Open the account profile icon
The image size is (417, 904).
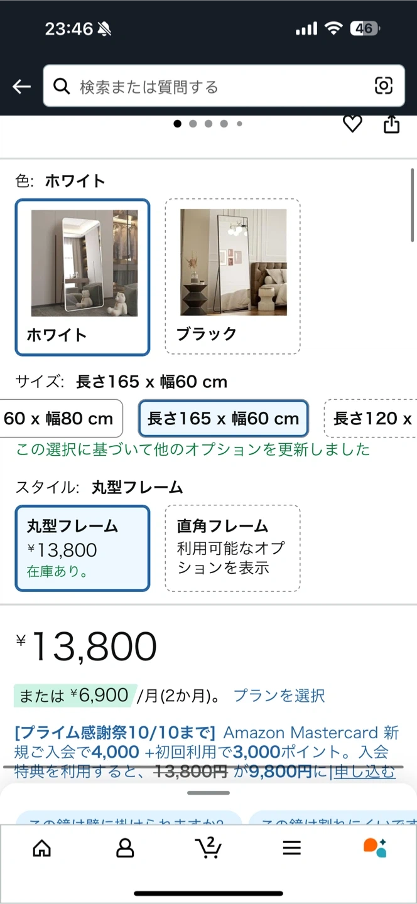coord(125,848)
